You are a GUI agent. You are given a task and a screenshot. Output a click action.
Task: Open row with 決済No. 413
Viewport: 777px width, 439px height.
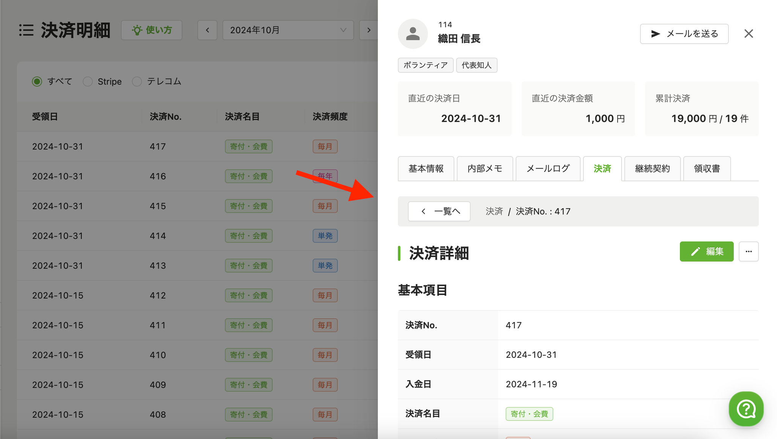197,266
